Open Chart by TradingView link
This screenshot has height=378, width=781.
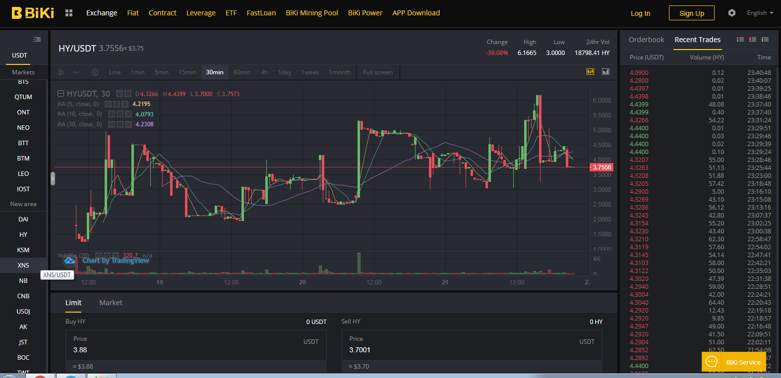tap(116, 261)
